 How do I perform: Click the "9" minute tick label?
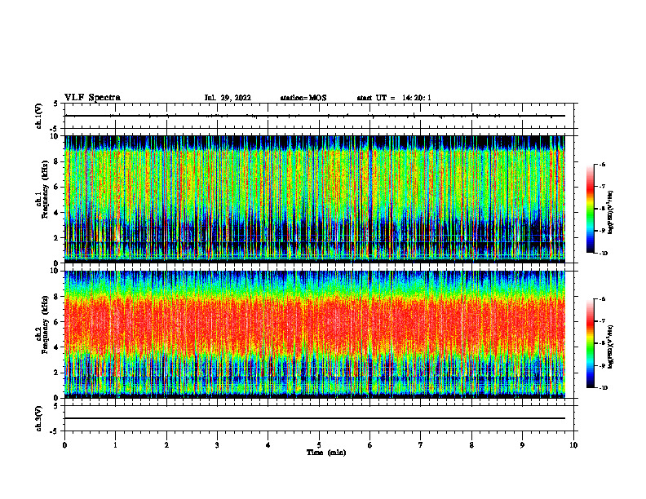pyautogui.click(x=522, y=445)
